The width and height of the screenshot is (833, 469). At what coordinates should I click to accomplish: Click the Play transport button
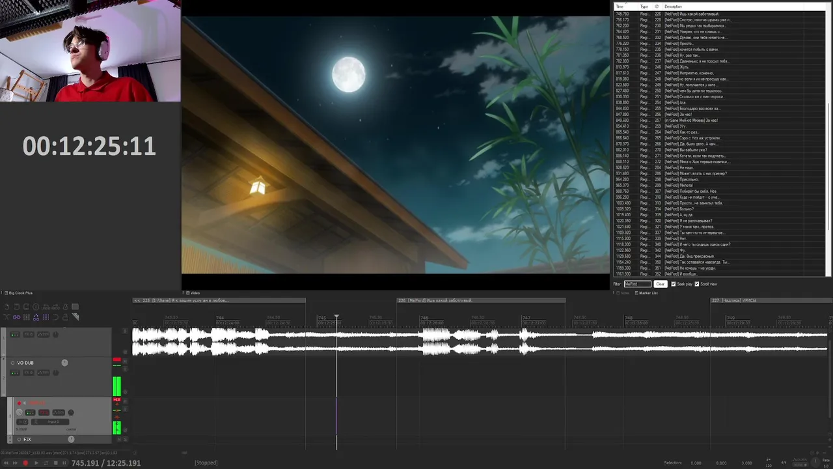[x=36, y=463]
